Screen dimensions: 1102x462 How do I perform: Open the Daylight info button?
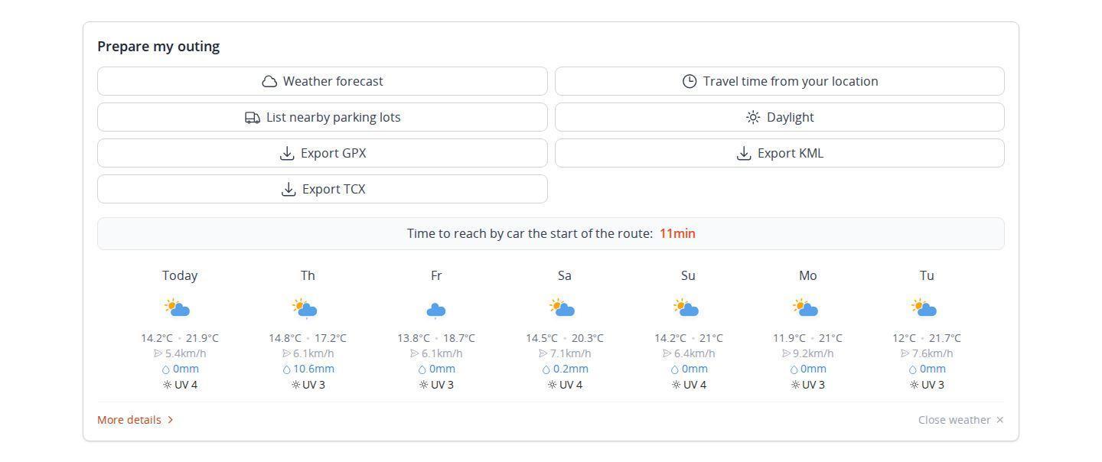point(779,117)
